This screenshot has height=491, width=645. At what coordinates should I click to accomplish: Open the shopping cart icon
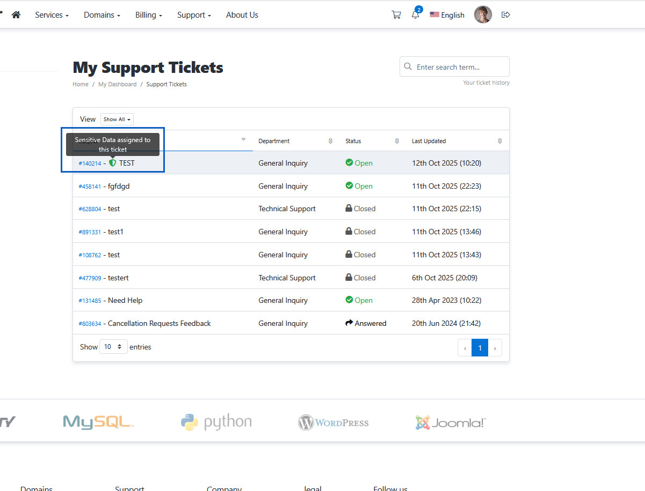click(x=396, y=15)
